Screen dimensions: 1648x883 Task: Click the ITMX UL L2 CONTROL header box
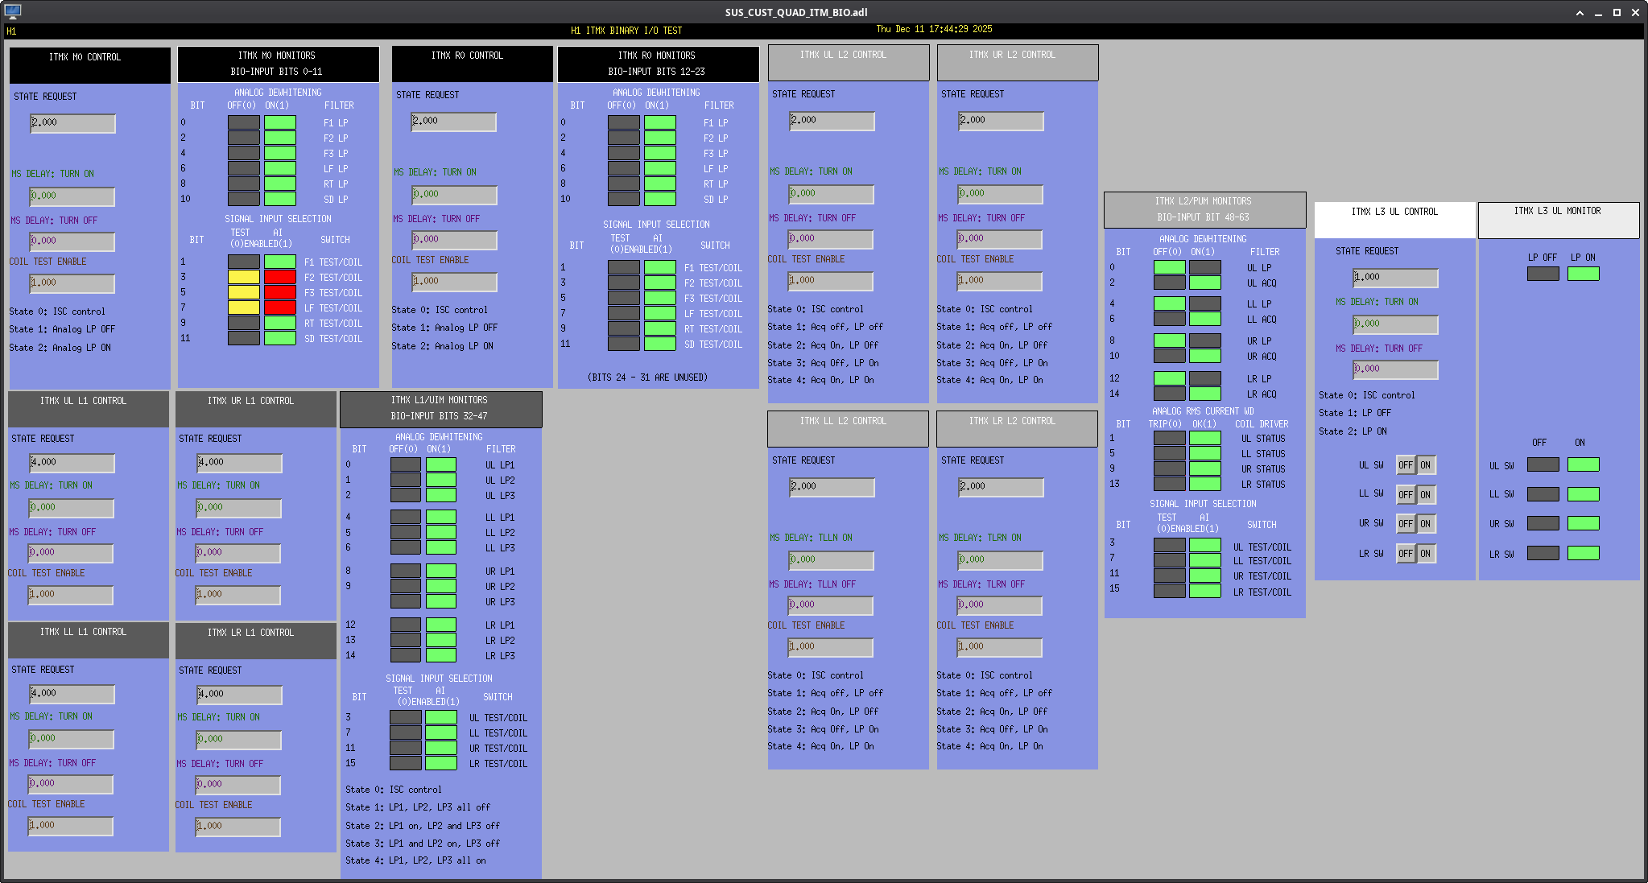[x=848, y=62]
